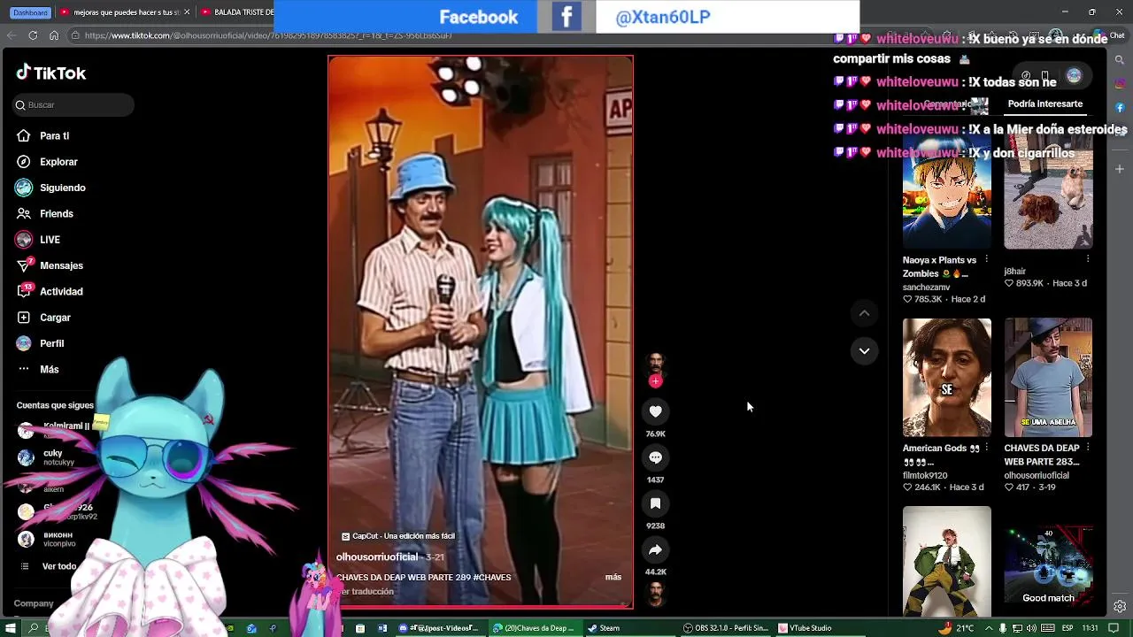The height and width of the screenshot is (637, 1133).
Task: Go to previous video with up chevron
Action: coord(864,313)
